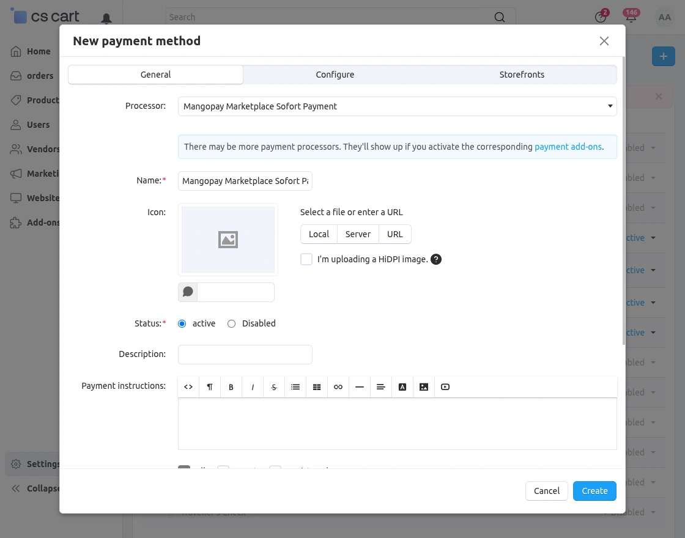Insert image using editor toolbar

[x=424, y=387]
